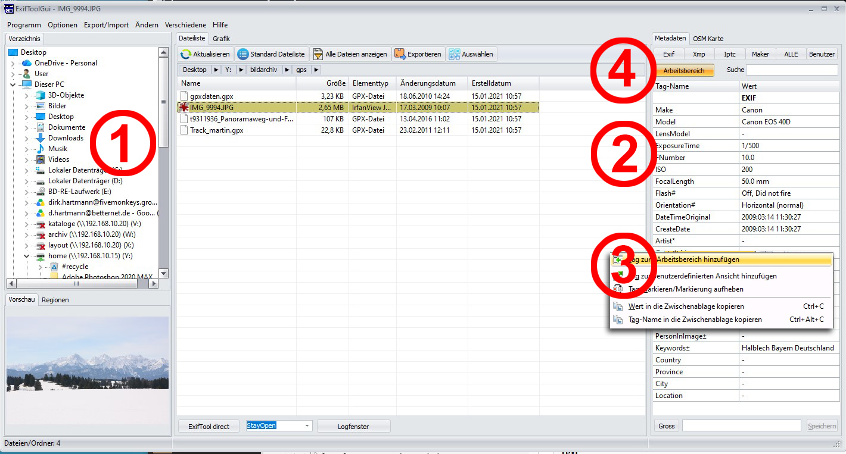This screenshot has height=454, width=846.
Task: Switch to the OSM Karte tab
Action: coord(708,39)
